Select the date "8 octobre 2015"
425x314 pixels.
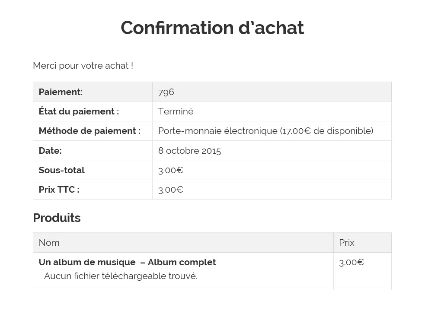click(189, 151)
